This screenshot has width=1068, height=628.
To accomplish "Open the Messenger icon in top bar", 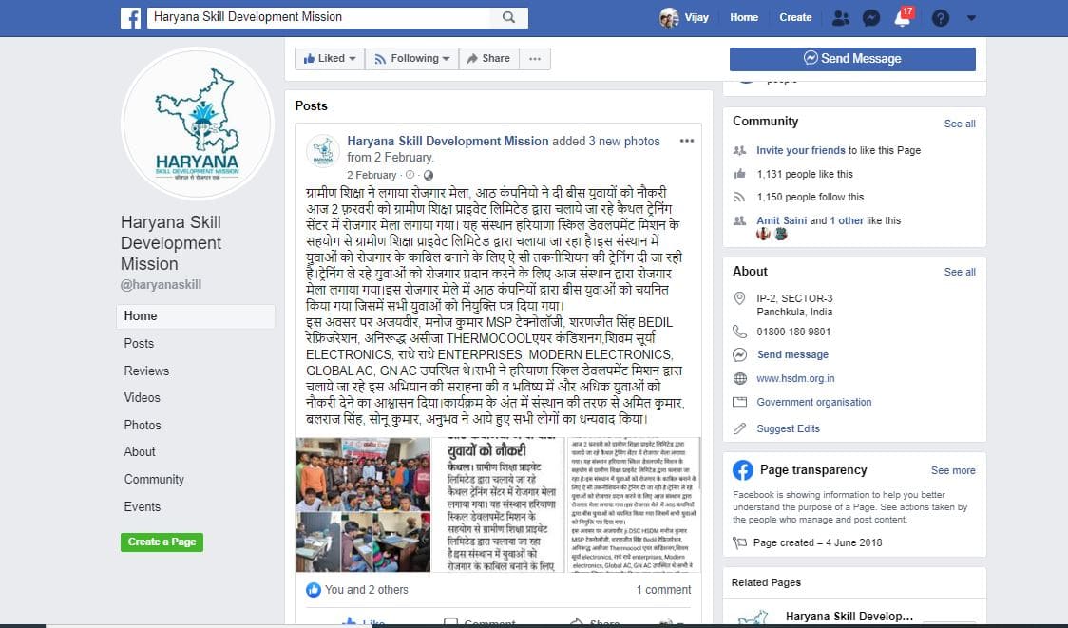I will click(871, 18).
